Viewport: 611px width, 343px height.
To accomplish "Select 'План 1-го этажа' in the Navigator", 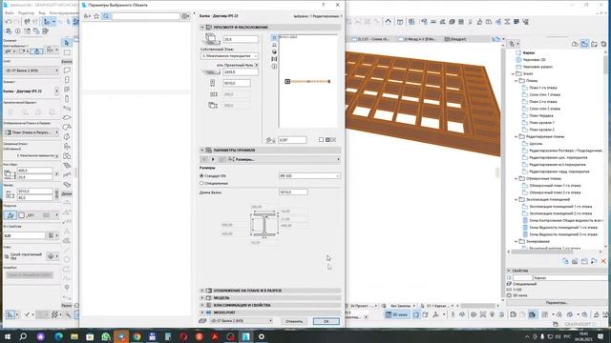I will tap(543, 88).
